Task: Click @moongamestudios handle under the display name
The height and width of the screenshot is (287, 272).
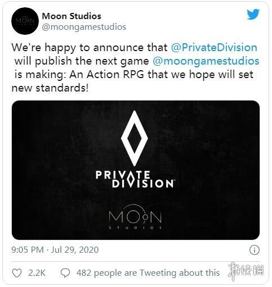Action: pyautogui.click(x=84, y=27)
